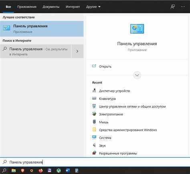Expand the web results arrow for Панель управления

(x=77, y=51)
